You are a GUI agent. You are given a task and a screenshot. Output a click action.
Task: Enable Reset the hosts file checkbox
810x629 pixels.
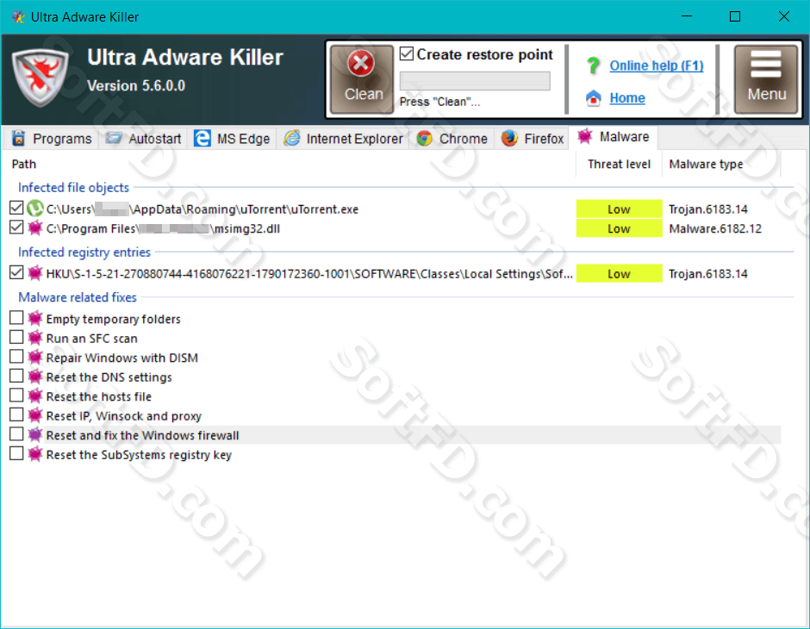[16, 395]
